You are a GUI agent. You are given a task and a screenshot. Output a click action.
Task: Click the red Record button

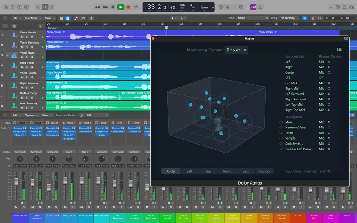[128, 7]
